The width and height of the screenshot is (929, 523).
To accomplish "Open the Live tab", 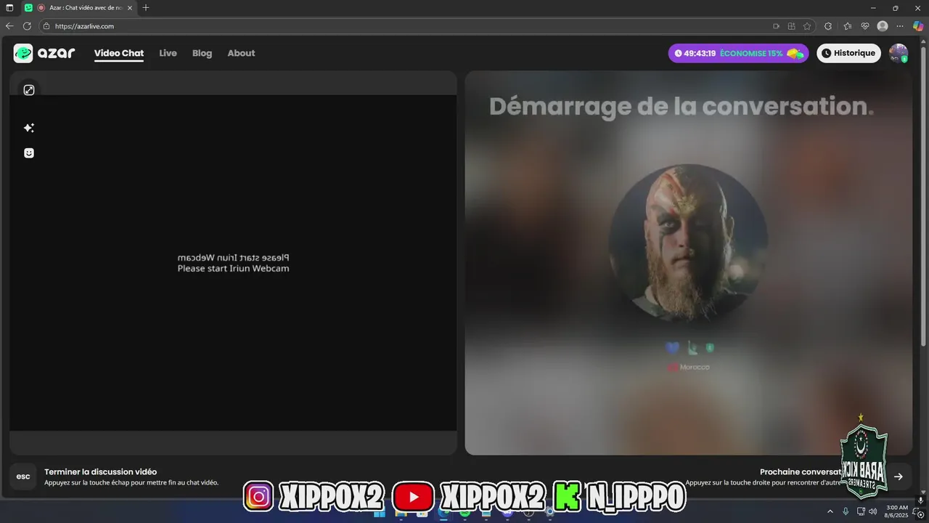I will click(x=168, y=53).
